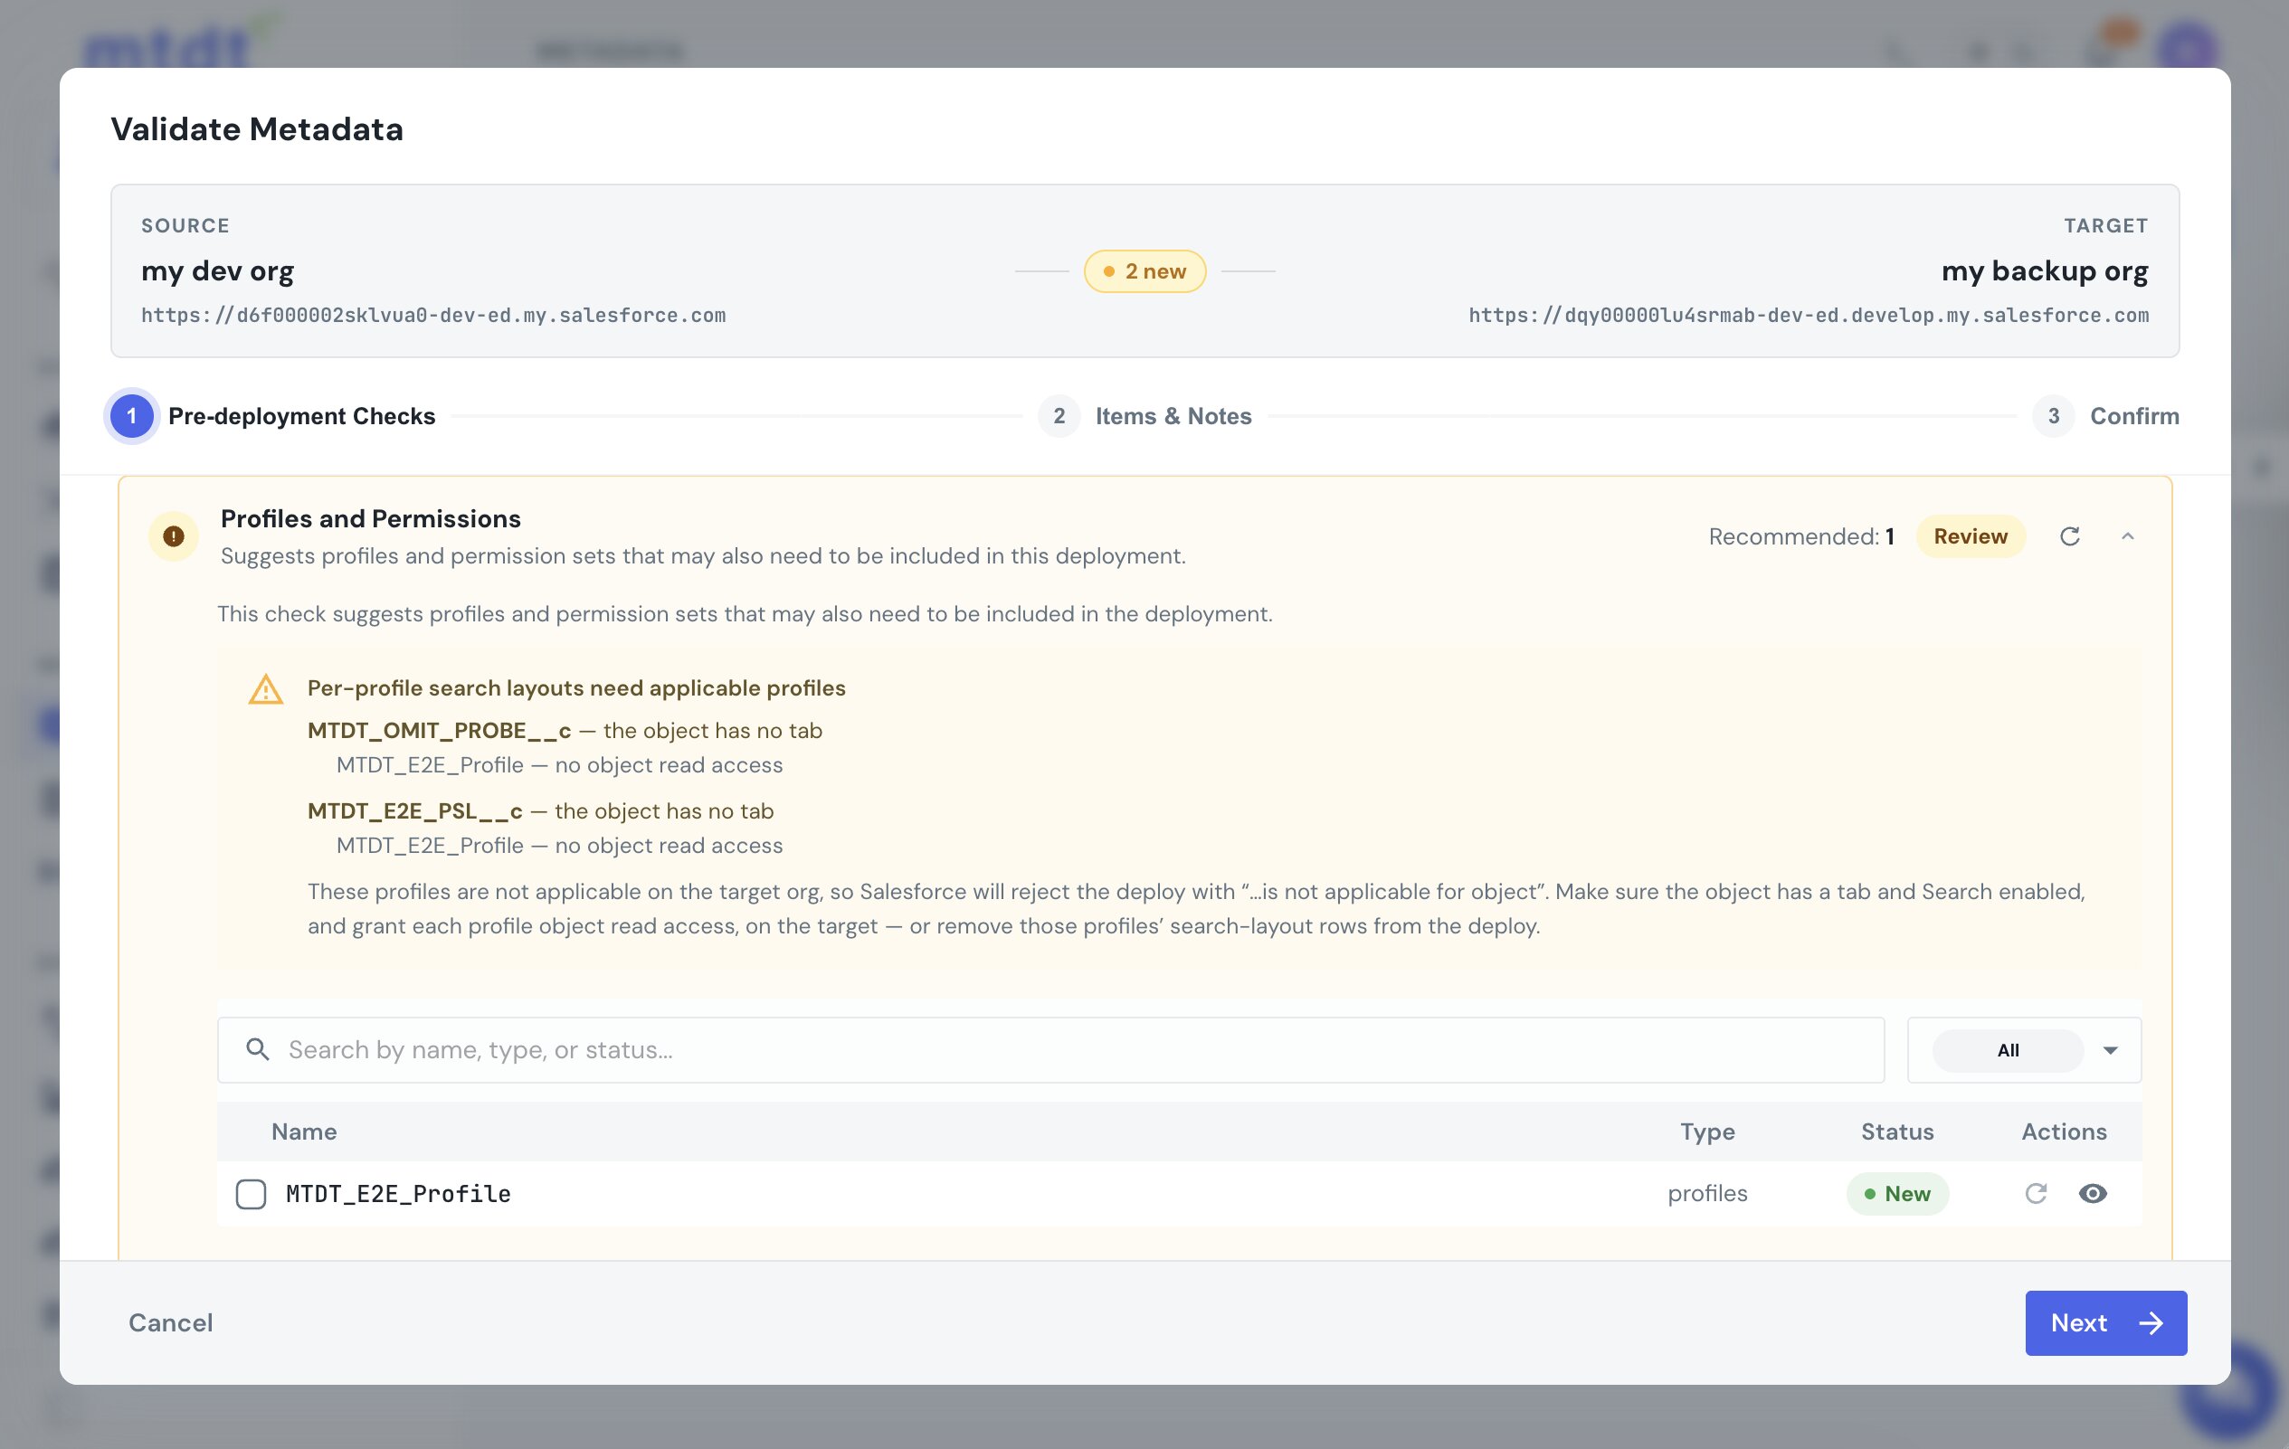Collapse the Profiles and Permissions section
Viewport: 2289px width, 1449px height.
coord(2127,537)
